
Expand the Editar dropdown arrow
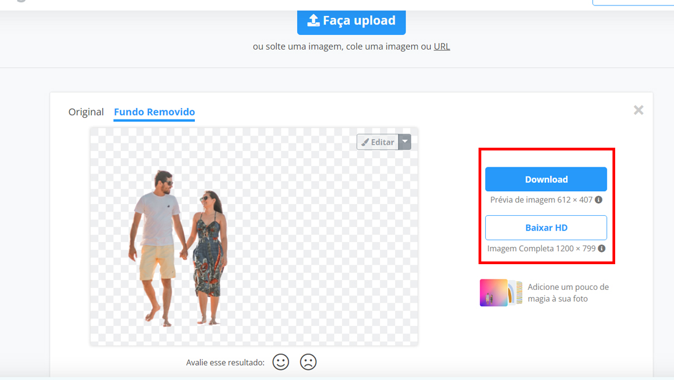[x=405, y=142]
